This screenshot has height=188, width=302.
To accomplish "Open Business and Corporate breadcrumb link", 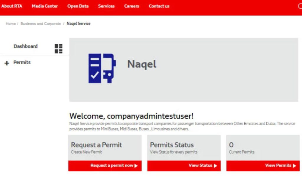I will click(x=40, y=23).
